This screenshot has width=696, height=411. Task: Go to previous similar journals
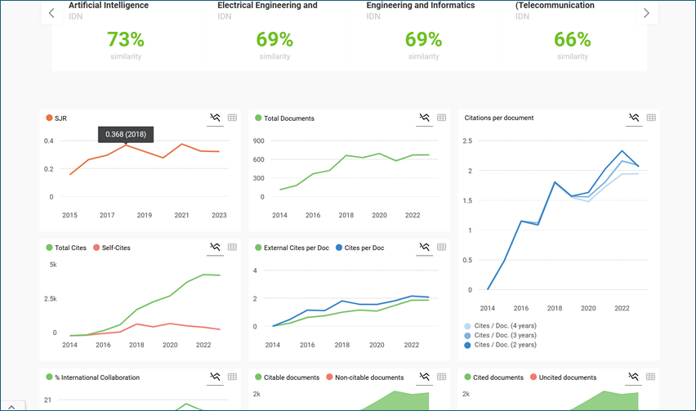click(x=51, y=13)
